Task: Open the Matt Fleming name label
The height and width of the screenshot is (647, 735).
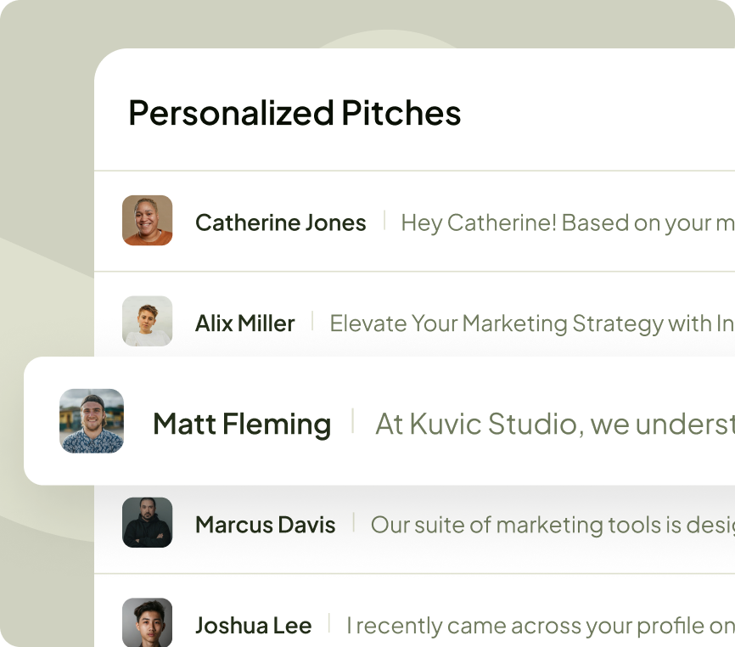Action: coord(242,424)
